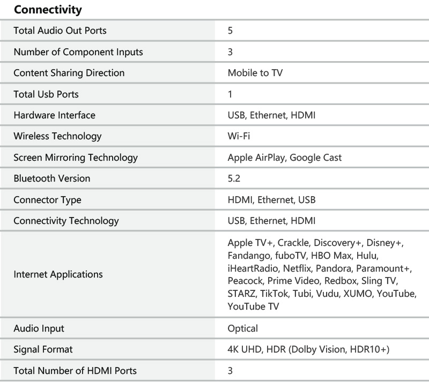Click the Internet Applications row label
Screen dimensions: 429x382
pos(58,274)
